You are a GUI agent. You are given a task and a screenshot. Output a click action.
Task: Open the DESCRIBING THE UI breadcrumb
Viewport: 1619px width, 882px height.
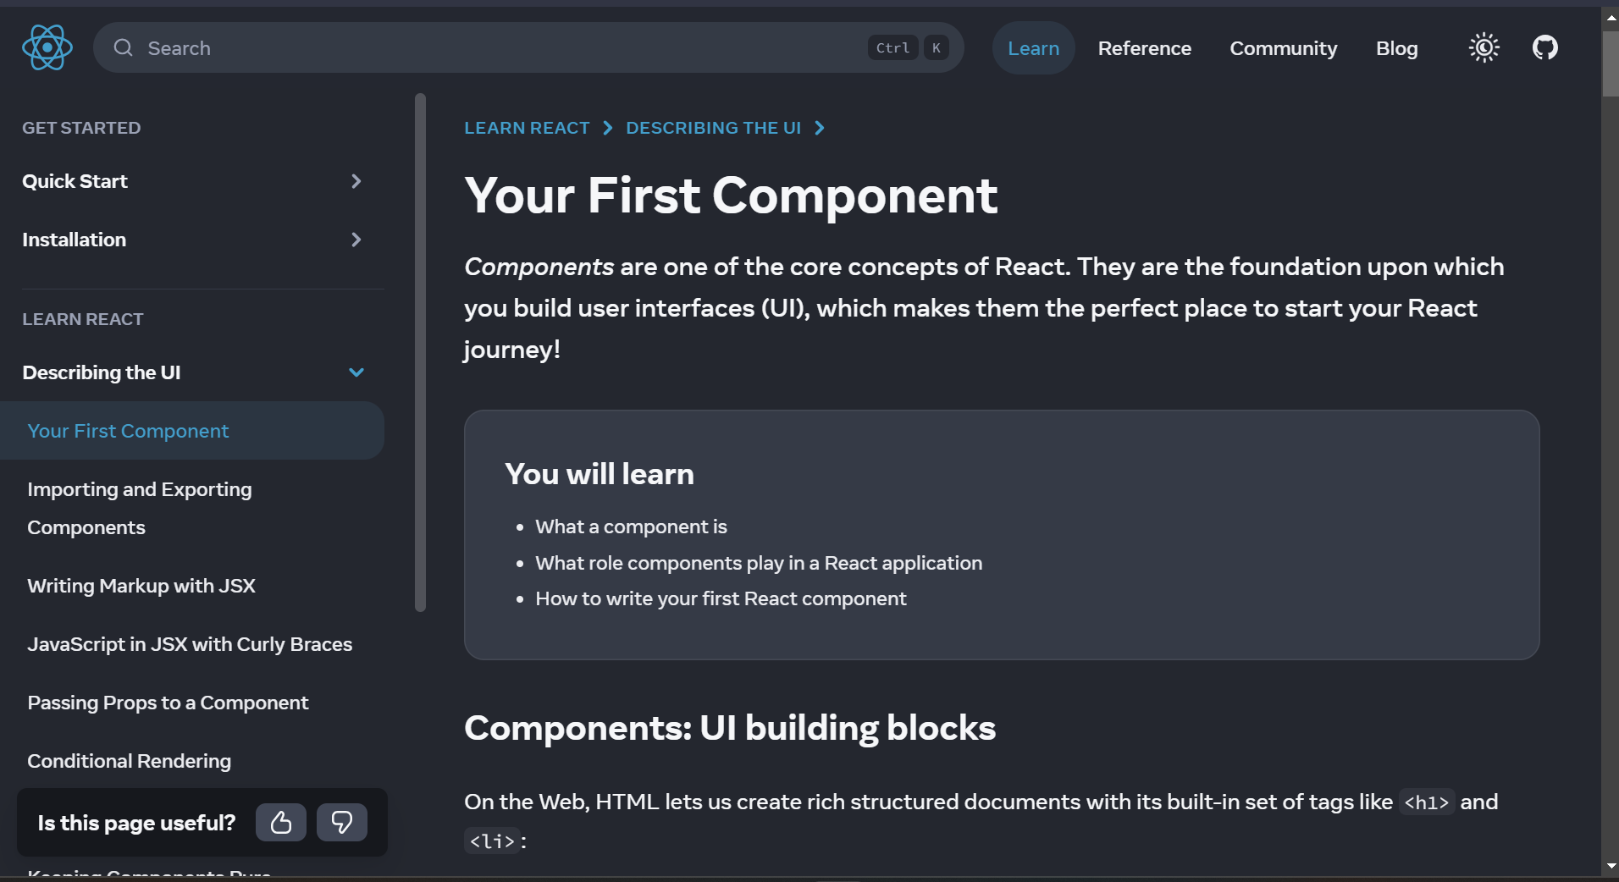(x=713, y=128)
